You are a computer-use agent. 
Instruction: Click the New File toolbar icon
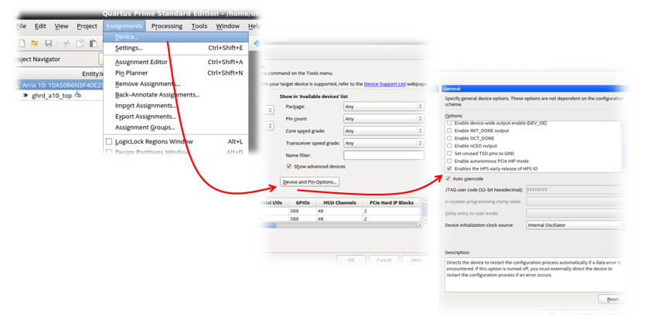(x=22, y=43)
